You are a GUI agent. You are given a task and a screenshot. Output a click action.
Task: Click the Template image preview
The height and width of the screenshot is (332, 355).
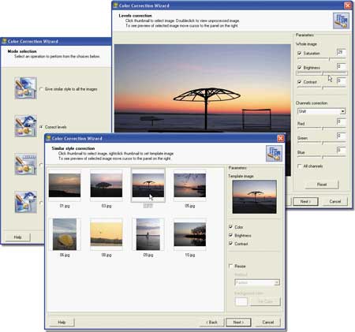click(x=254, y=196)
